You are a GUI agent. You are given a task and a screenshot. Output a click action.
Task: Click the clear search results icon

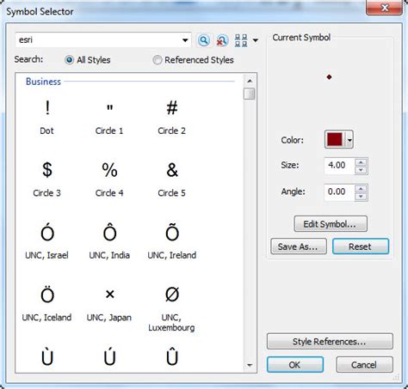[222, 40]
